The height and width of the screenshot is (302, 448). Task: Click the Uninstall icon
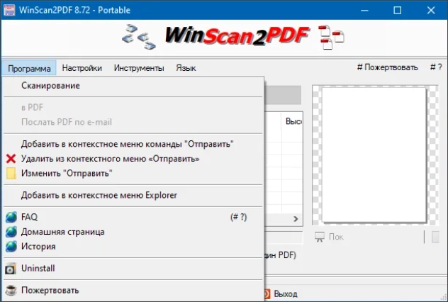pyautogui.click(x=11, y=269)
